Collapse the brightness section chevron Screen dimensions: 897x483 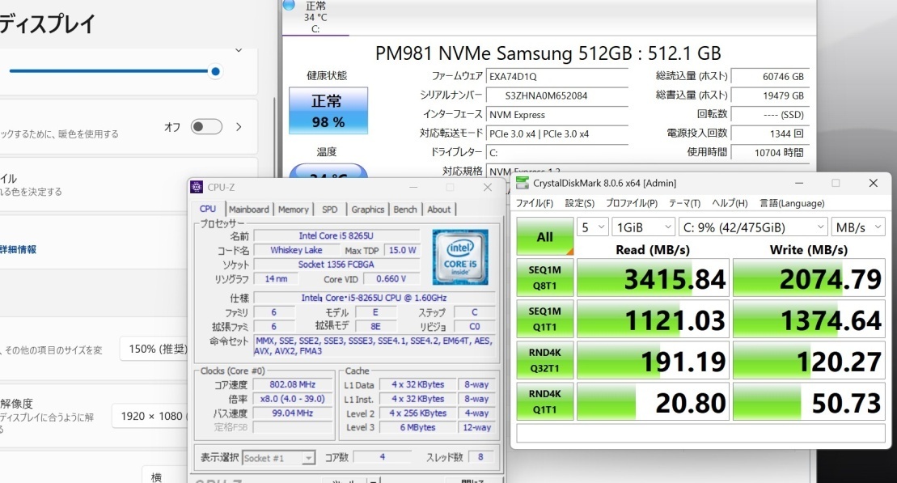(239, 50)
